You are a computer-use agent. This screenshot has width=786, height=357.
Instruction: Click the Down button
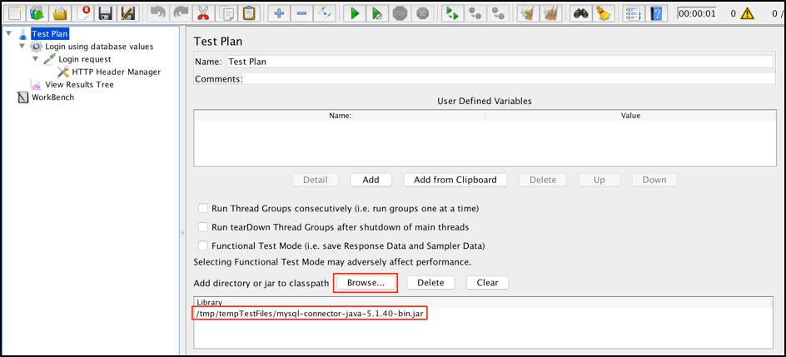(654, 180)
